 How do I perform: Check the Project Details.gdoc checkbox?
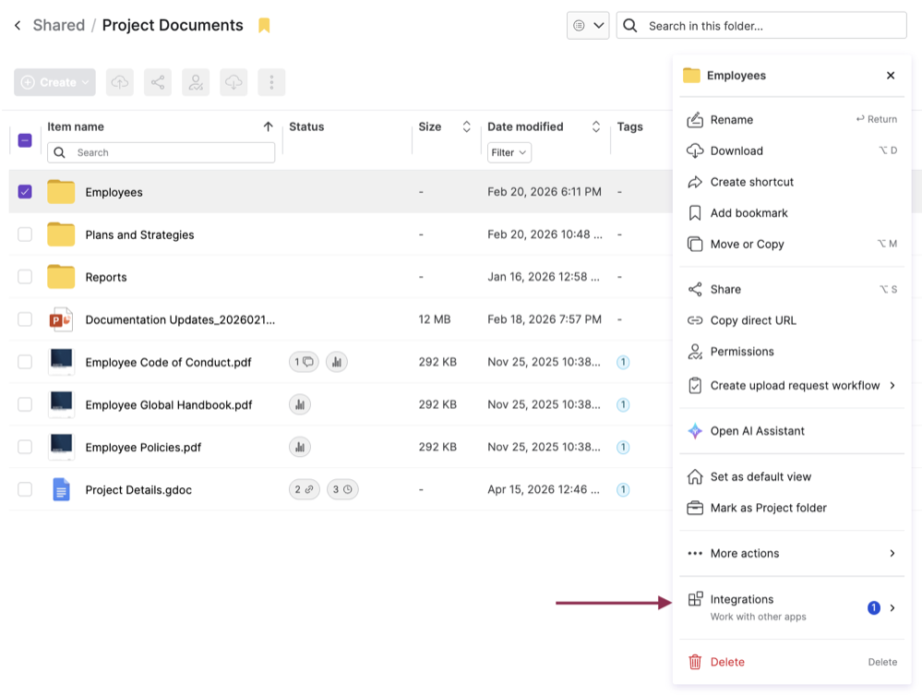point(25,489)
